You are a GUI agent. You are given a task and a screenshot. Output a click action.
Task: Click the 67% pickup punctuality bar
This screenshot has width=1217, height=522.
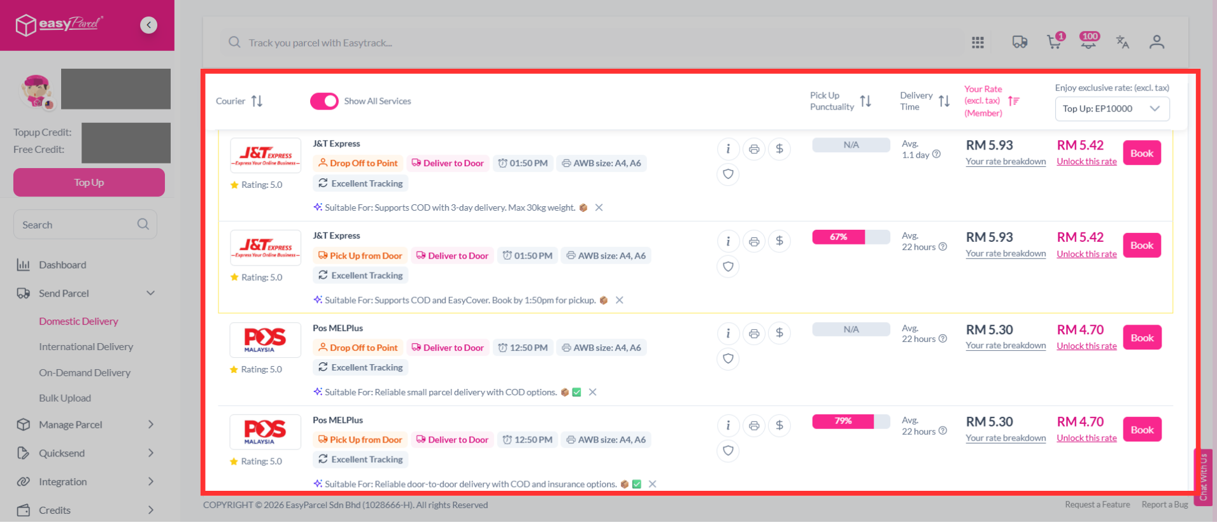[851, 237]
